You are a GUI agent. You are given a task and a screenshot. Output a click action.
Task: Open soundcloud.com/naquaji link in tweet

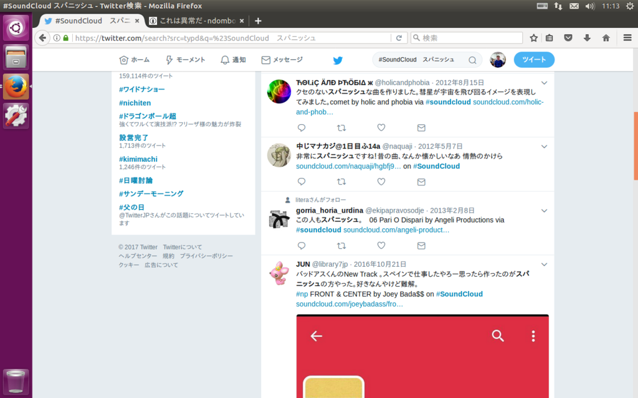coord(348,166)
